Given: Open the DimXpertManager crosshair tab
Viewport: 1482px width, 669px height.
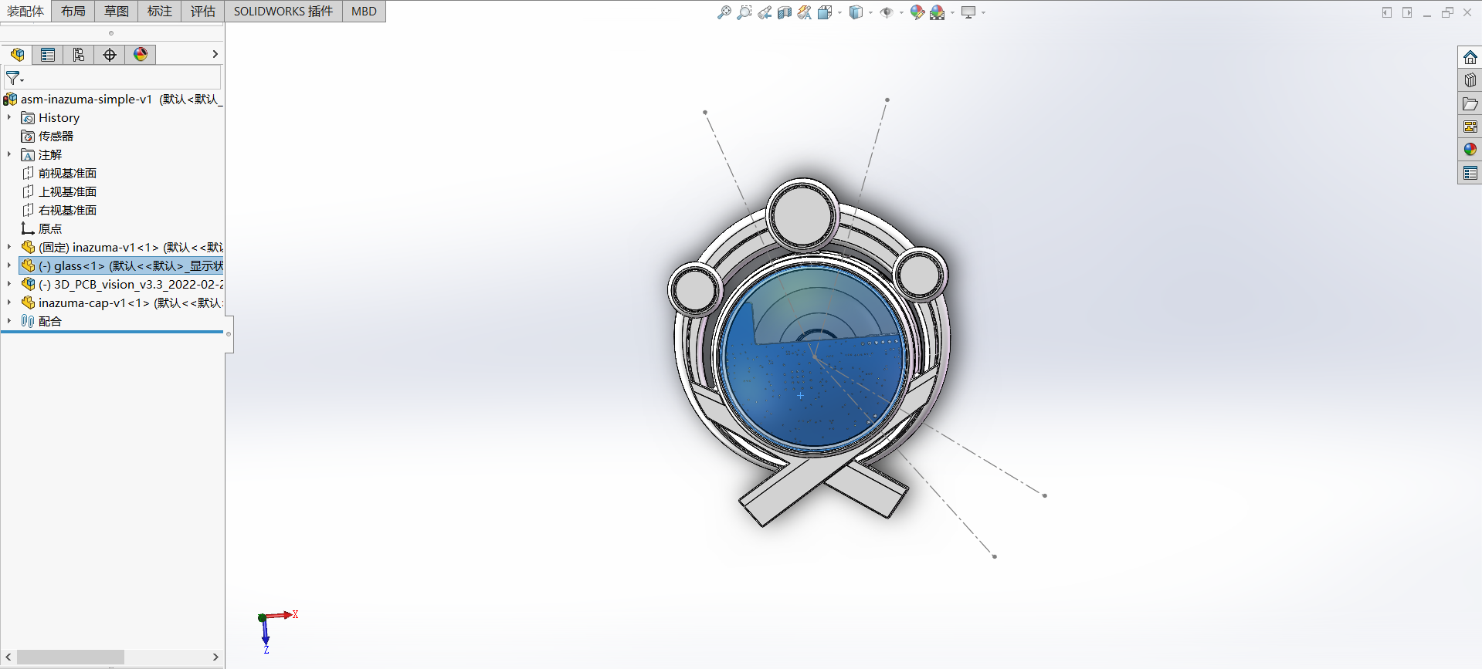Looking at the screenshot, I should 110,55.
